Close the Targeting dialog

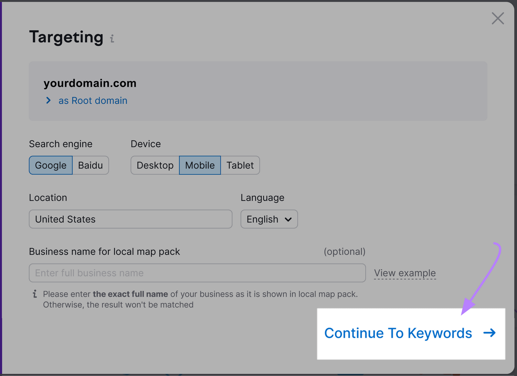click(x=498, y=18)
